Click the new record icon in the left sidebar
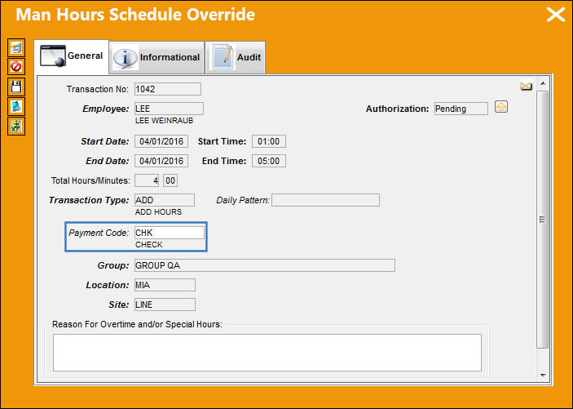Screen dimensions: 573x409 click(x=16, y=47)
